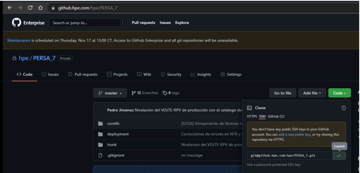Click the deployment folder icon

(100, 134)
